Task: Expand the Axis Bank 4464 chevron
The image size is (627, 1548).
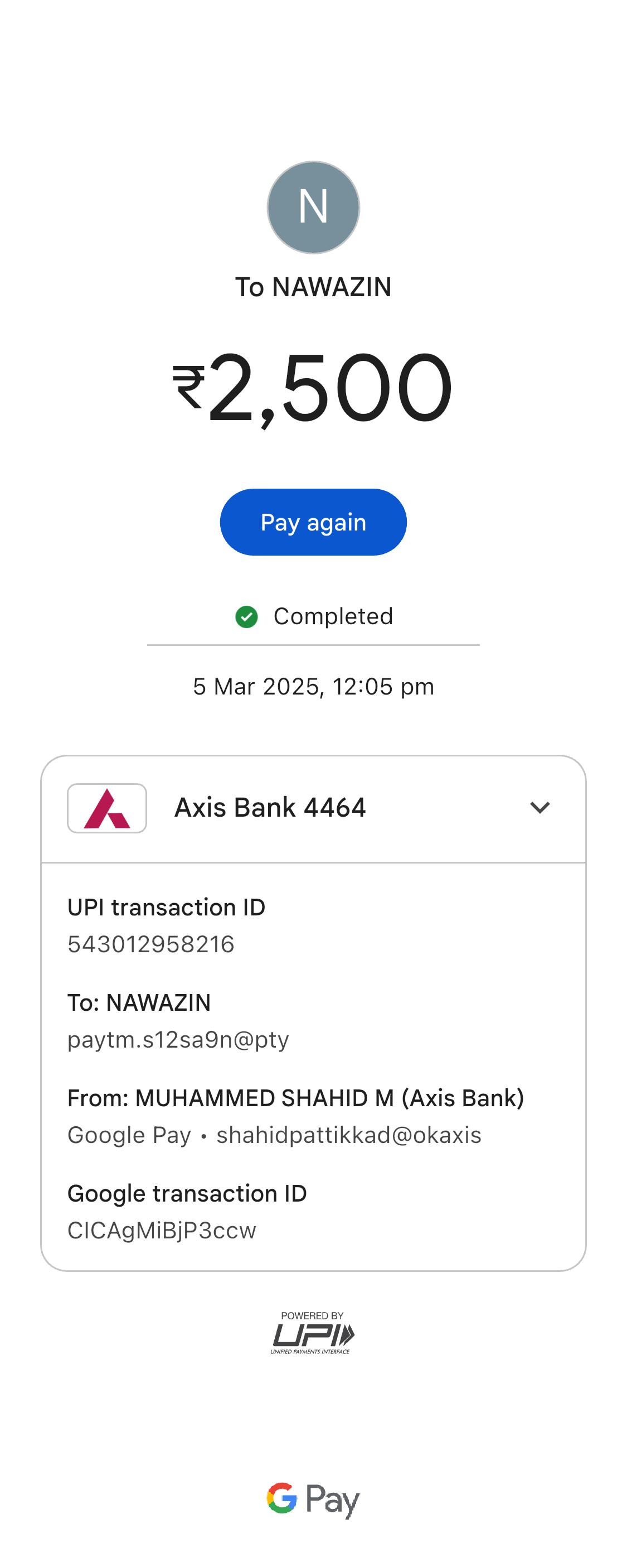Action: [x=540, y=808]
